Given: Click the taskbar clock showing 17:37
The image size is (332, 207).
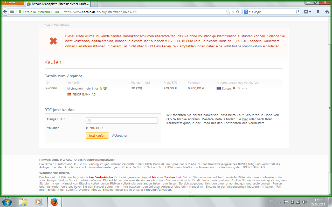Looking at the screenshot, I should (x=318, y=202).
